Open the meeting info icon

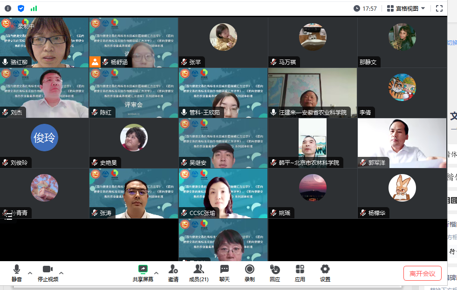[8, 8]
